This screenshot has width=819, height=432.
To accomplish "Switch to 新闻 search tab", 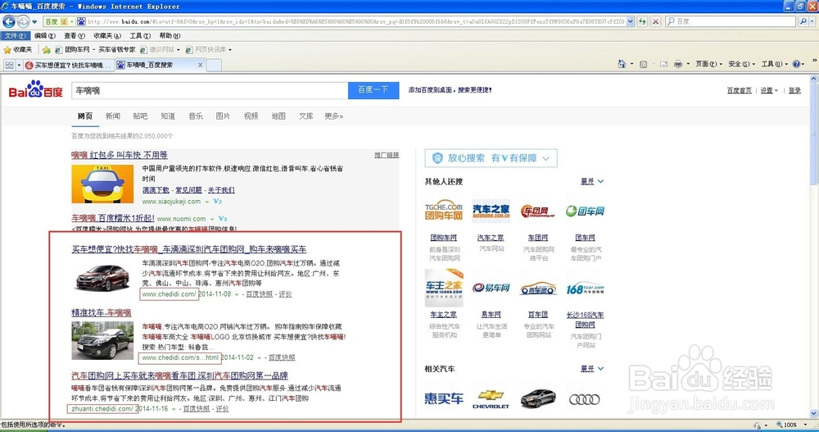I will pos(113,116).
